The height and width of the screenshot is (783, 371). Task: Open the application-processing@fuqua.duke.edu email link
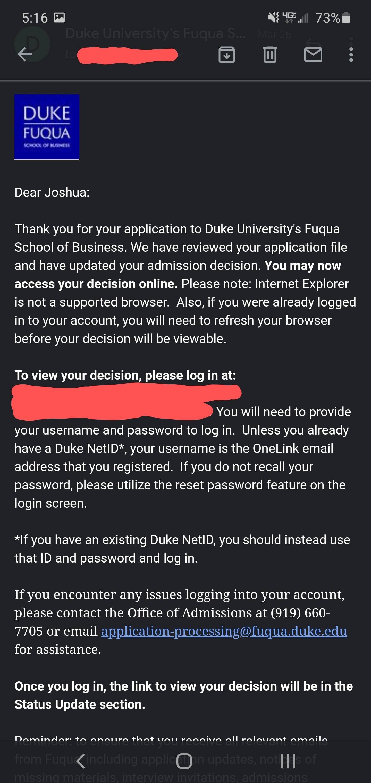click(224, 631)
